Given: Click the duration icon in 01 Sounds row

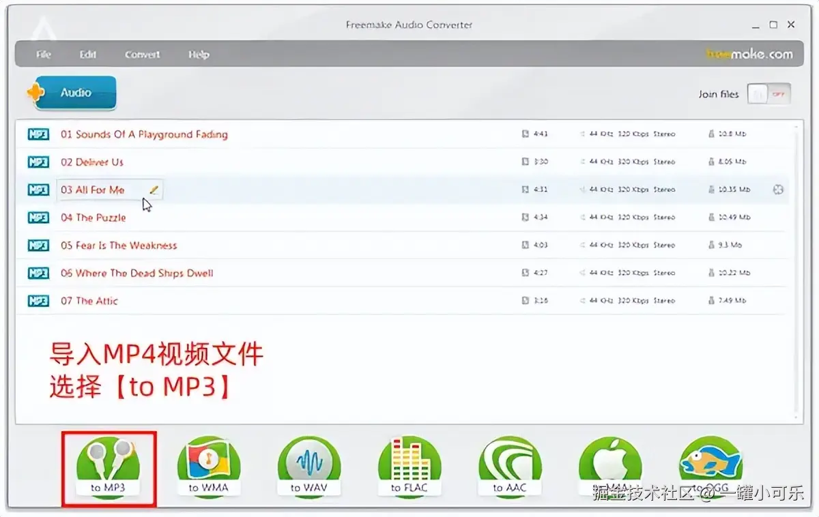Looking at the screenshot, I should tap(525, 134).
